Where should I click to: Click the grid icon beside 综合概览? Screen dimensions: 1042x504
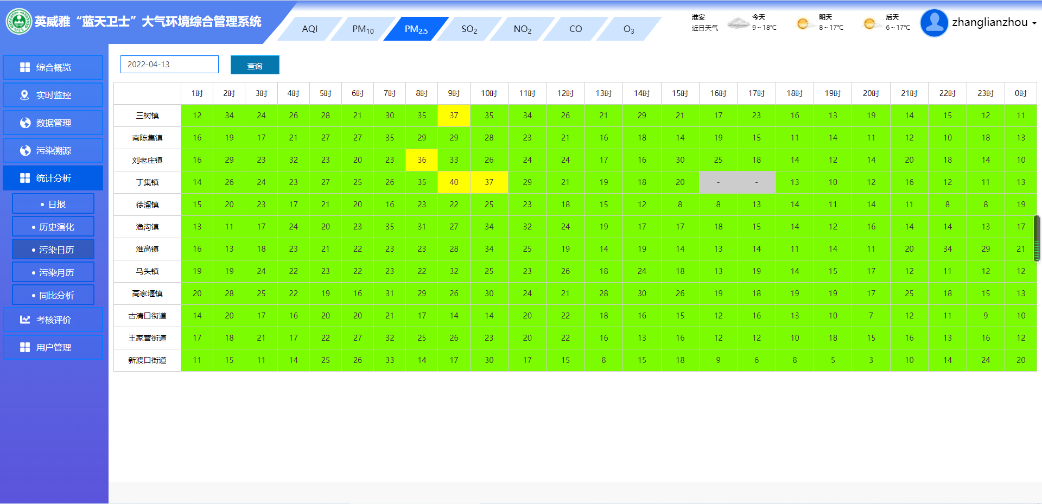pyautogui.click(x=25, y=67)
